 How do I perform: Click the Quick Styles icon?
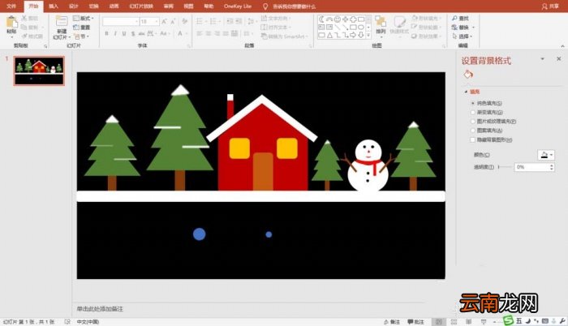[x=399, y=22]
